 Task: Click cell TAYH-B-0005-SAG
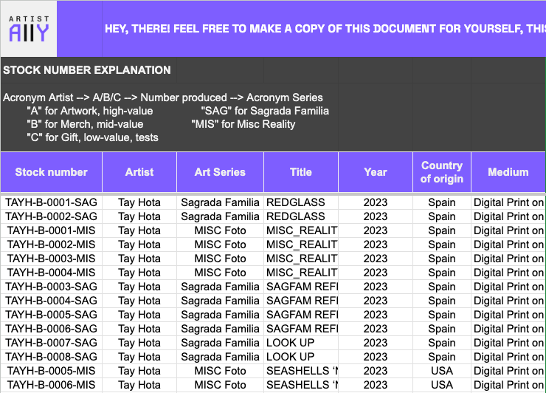point(51,315)
